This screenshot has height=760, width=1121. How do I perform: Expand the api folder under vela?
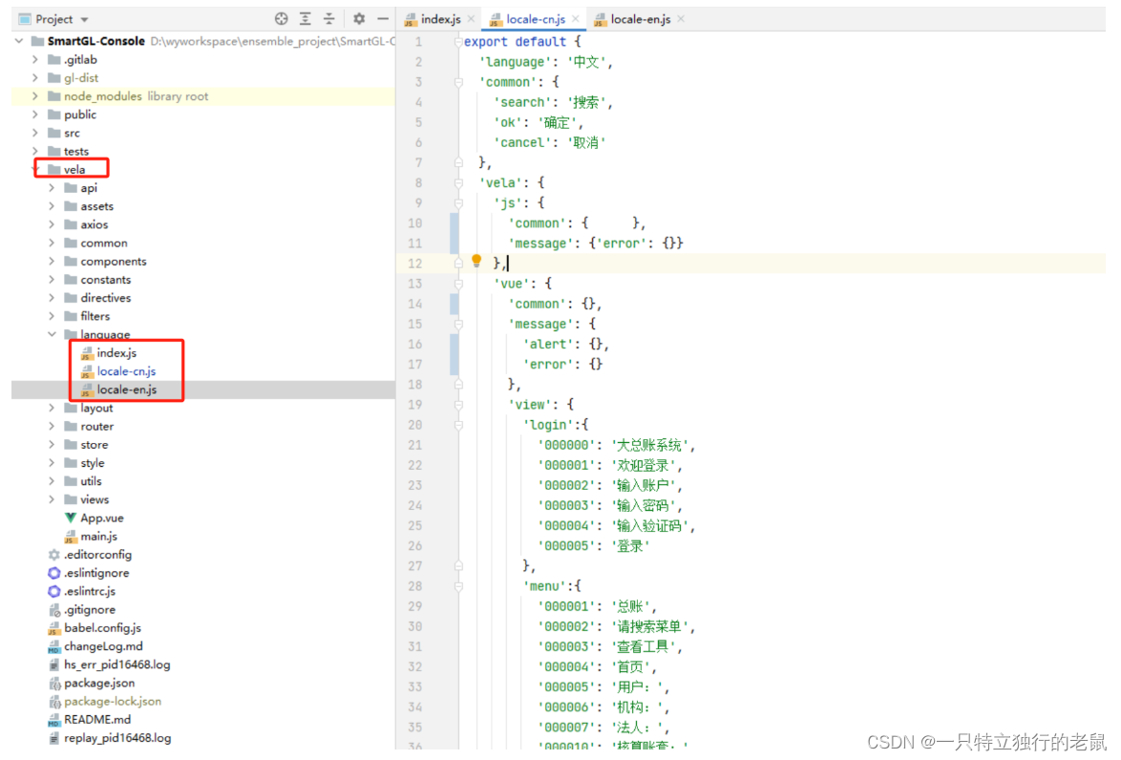[52, 188]
